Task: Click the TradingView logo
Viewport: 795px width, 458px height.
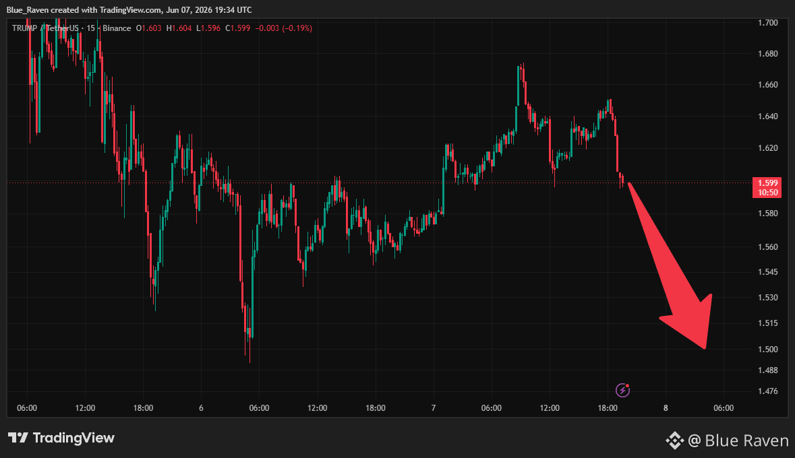Action: pyautogui.click(x=61, y=438)
